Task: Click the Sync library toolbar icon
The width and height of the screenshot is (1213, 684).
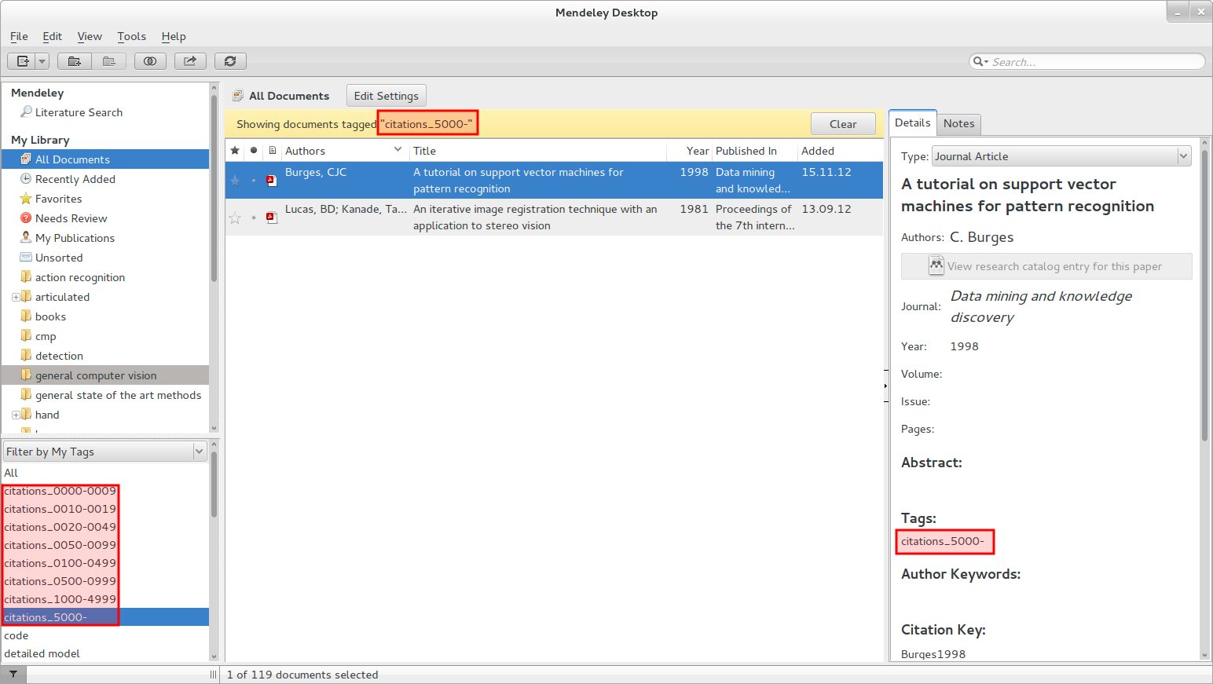Action: [230, 61]
